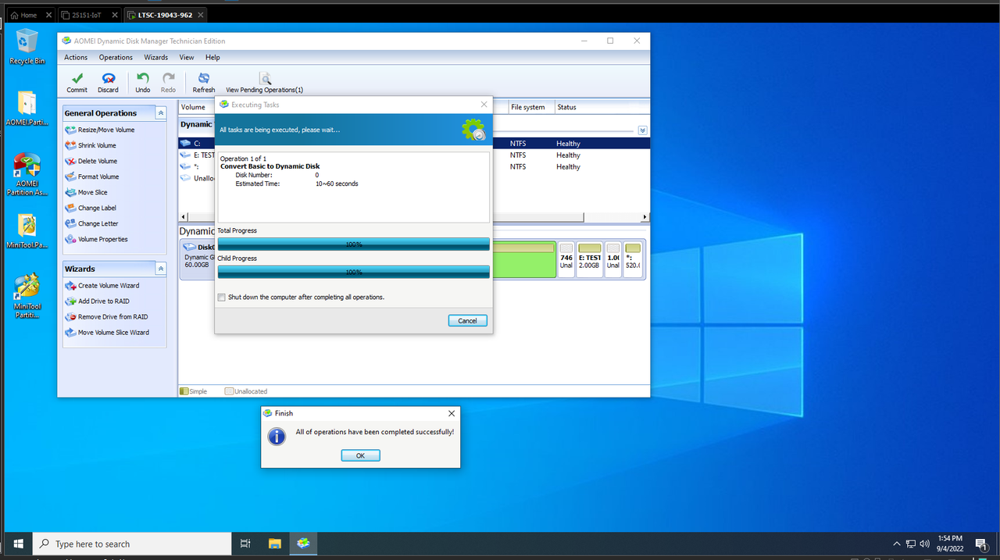Click the Redo toolbar icon
The image size is (1000, 560).
coord(168,82)
